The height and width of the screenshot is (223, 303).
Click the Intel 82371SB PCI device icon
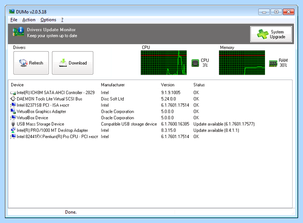[x=13, y=105]
